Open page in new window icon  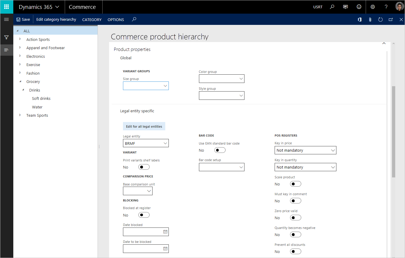pos(391,19)
